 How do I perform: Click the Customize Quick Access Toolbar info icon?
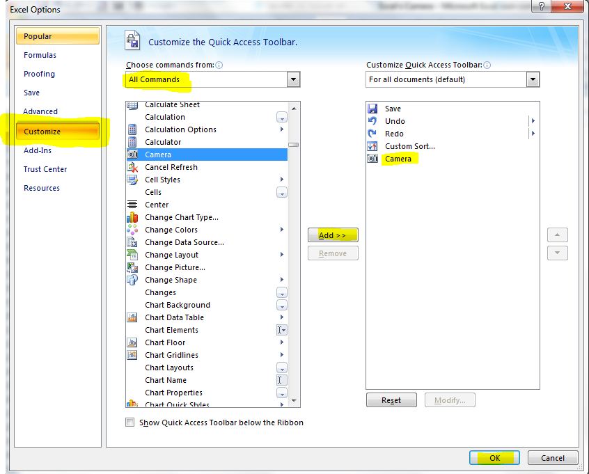(487, 65)
